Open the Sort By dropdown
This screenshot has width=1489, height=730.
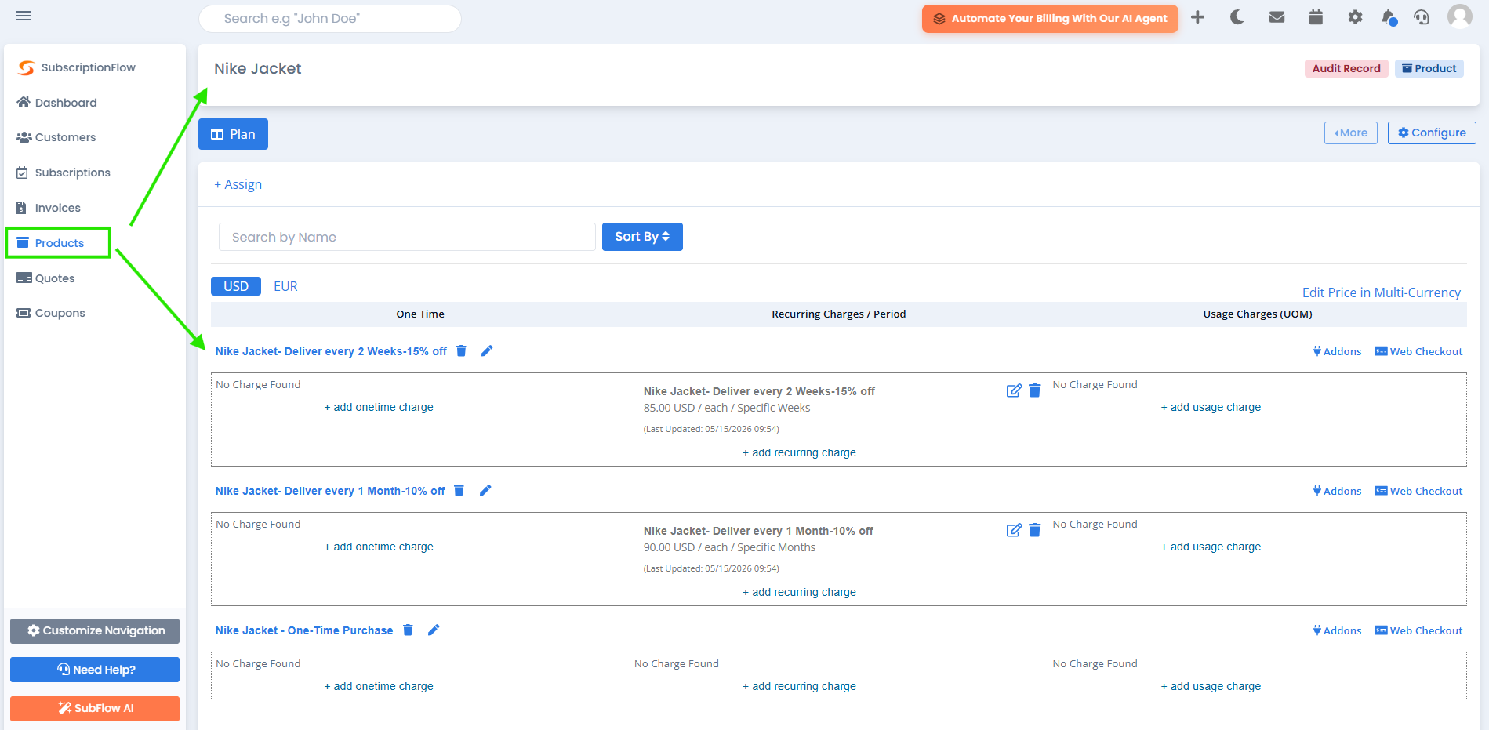pyautogui.click(x=642, y=237)
